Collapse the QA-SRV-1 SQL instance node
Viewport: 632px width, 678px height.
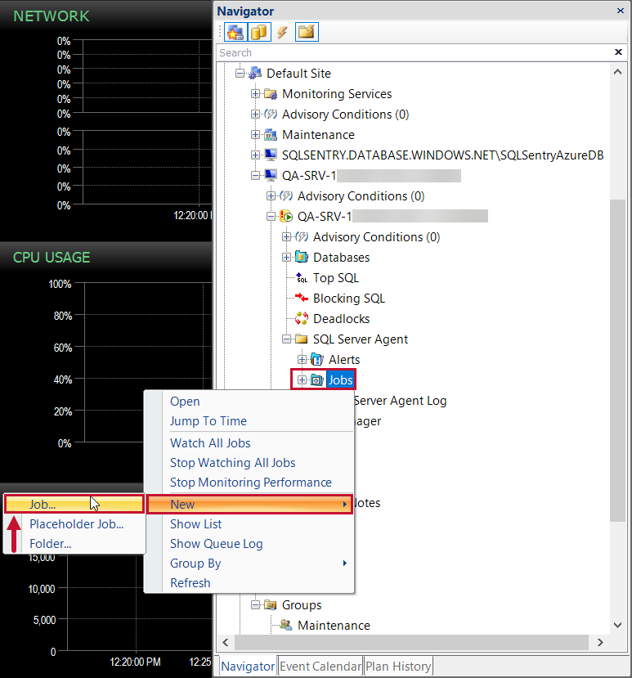tap(271, 216)
